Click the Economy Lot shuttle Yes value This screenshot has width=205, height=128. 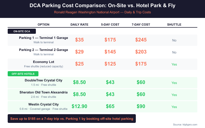coord(174,65)
